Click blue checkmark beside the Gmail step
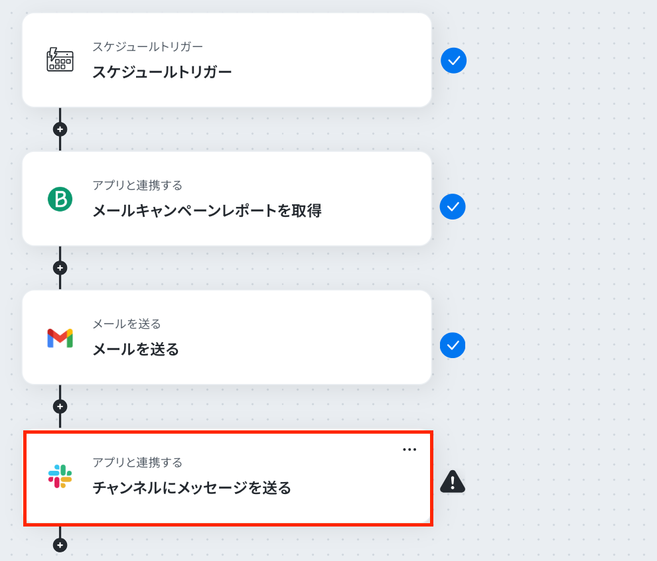 tap(453, 345)
